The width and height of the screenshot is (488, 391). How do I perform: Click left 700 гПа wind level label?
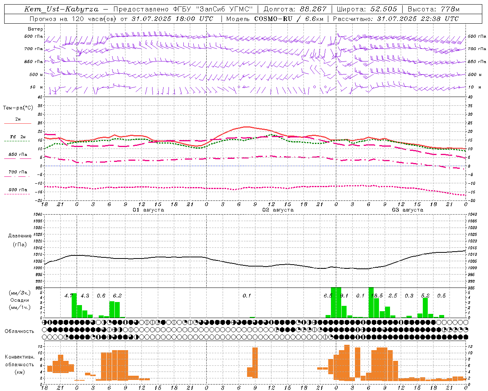click(x=34, y=49)
